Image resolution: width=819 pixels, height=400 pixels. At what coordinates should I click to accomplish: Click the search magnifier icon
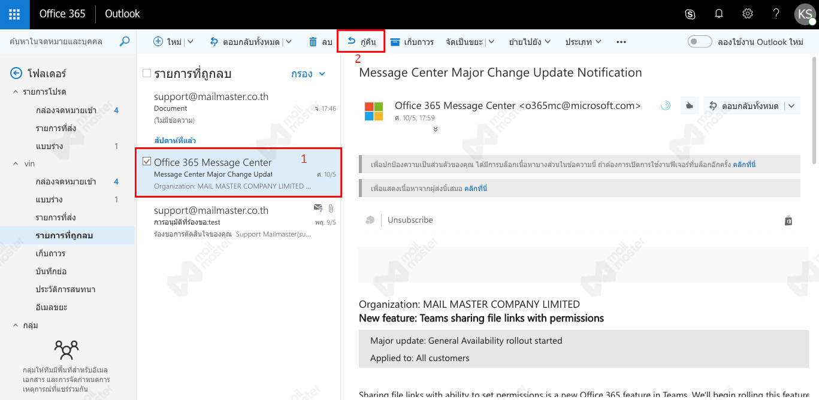click(x=125, y=41)
